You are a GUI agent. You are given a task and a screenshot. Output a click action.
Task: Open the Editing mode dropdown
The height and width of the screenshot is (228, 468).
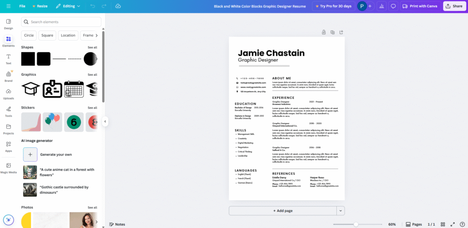(x=68, y=6)
